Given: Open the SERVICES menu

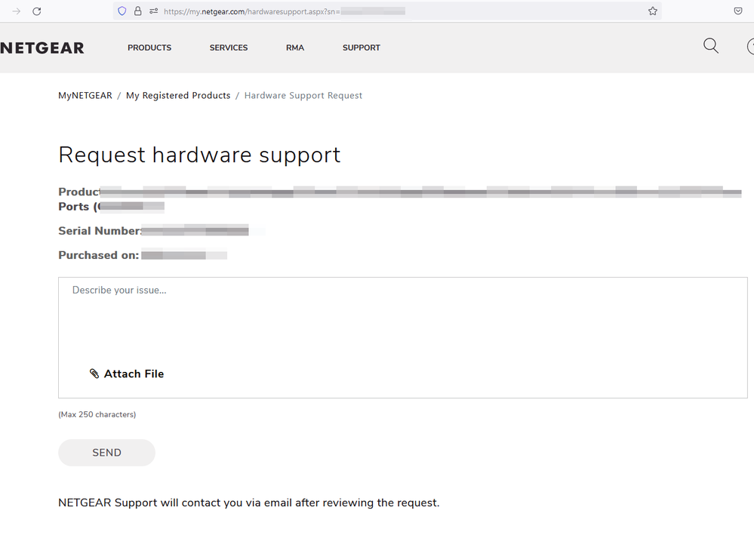Looking at the screenshot, I should (x=228, y=48).
